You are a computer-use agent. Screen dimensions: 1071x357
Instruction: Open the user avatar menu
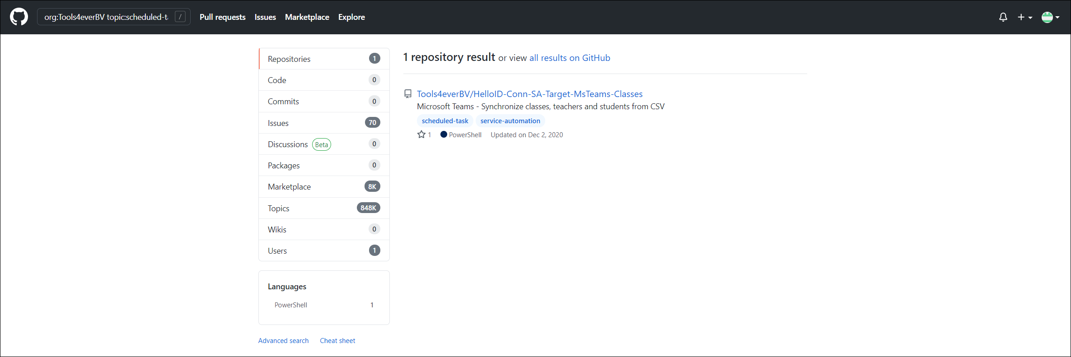coord(1050,17)
